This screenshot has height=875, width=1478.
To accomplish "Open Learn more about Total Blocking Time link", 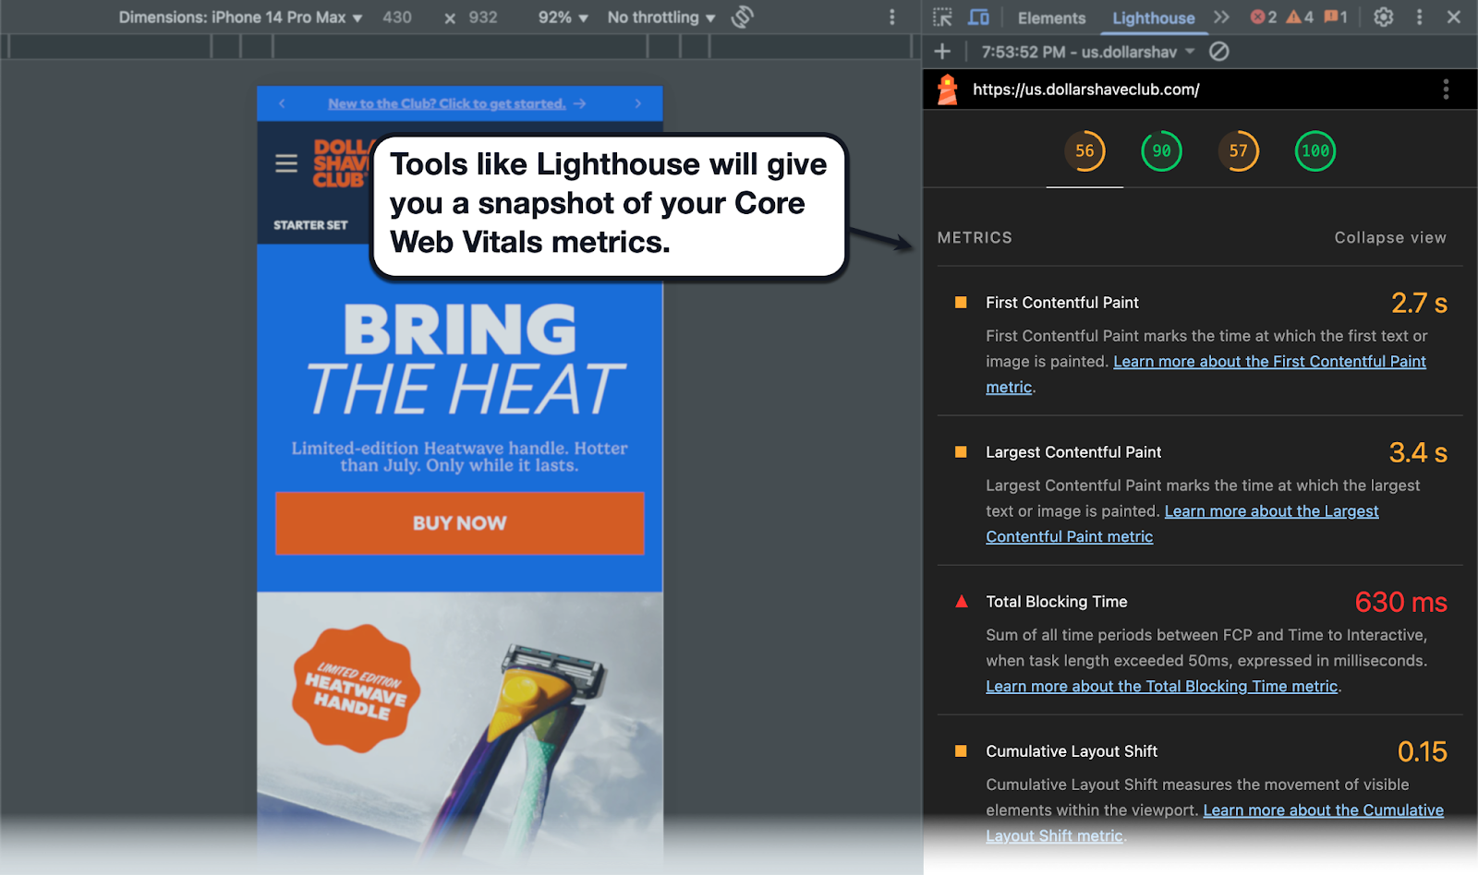I will point(1161,687).
